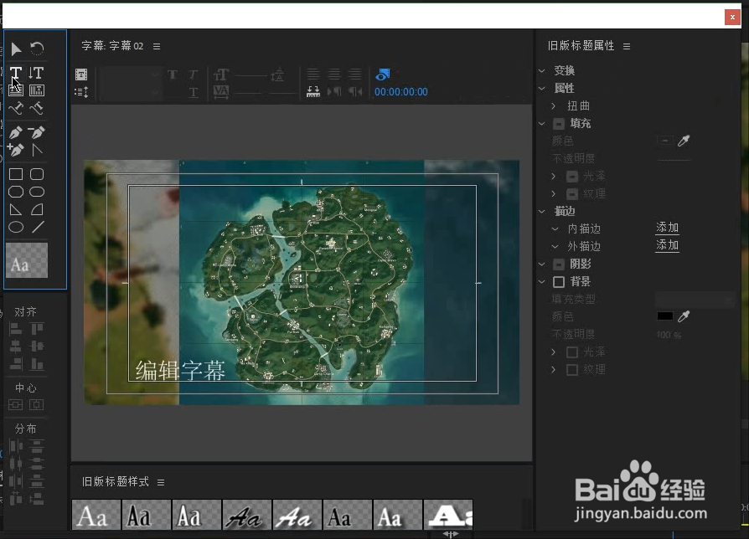Collapse the 阴影 section

tap(542, 264)
